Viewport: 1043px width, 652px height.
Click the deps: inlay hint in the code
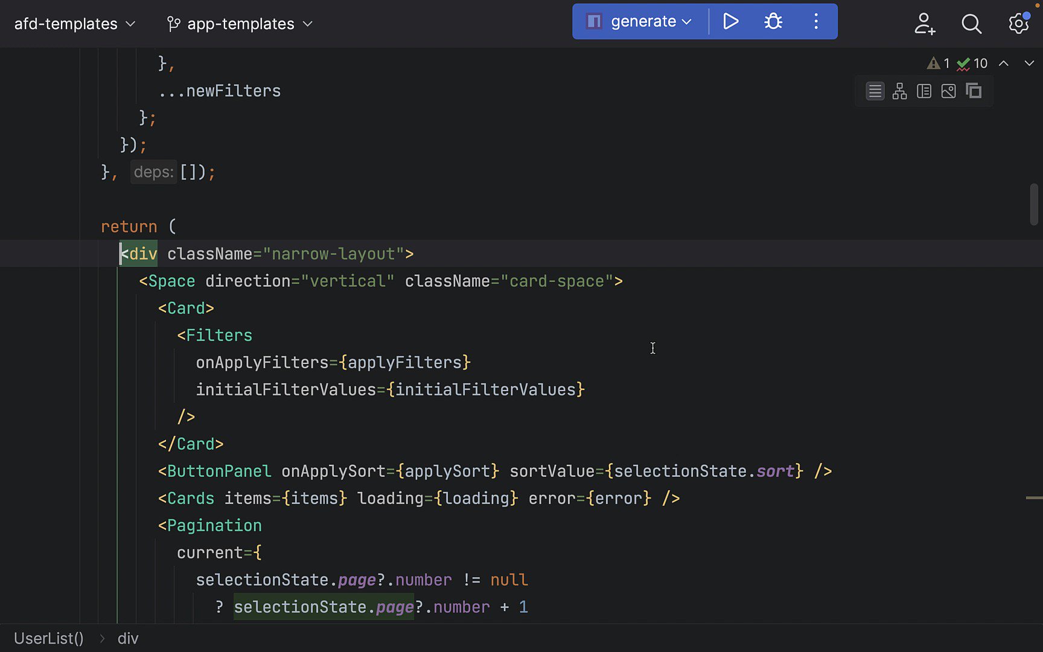click(153, 172)
